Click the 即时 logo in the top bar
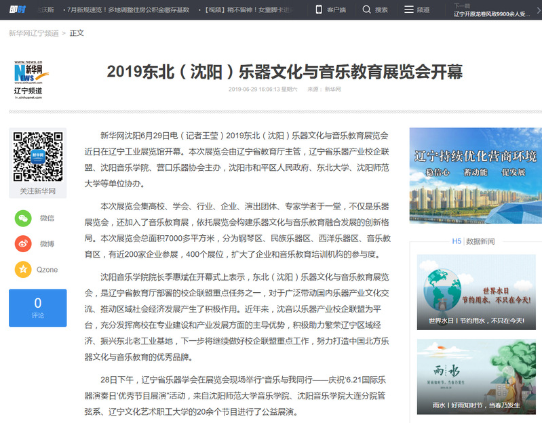This screenshot has width=542, height=423. click(x=17, y=9)
